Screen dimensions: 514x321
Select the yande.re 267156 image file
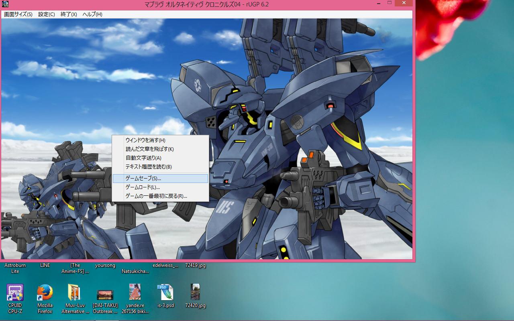coord(135,299)
